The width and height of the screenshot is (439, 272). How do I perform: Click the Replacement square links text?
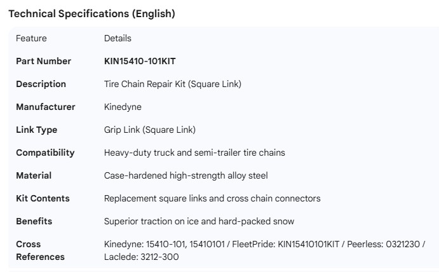tap(212, 198)
